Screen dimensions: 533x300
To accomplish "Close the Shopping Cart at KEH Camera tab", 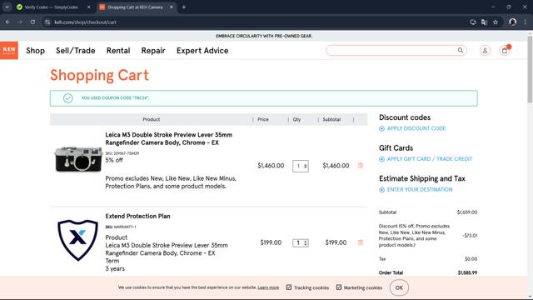I will coord(172,7).
